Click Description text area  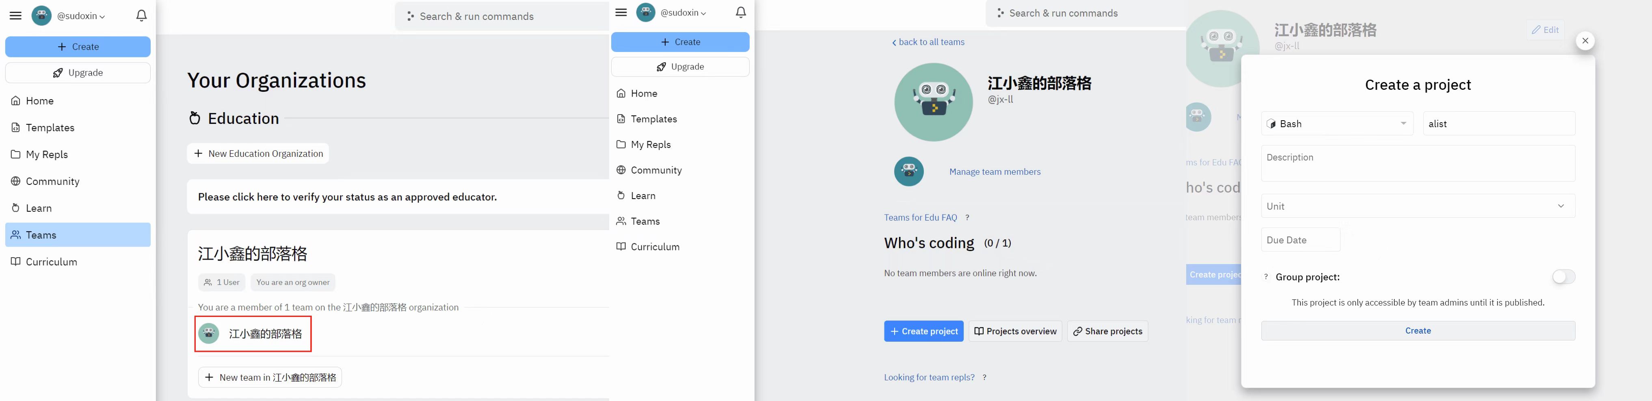pyautogui.click(x=1418, y=163)
